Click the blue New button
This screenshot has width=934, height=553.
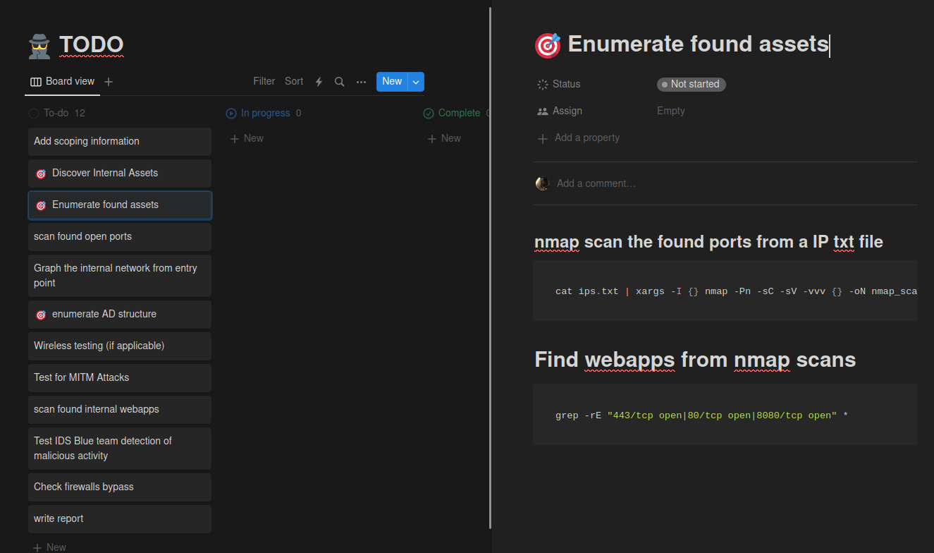pos(392,82)
